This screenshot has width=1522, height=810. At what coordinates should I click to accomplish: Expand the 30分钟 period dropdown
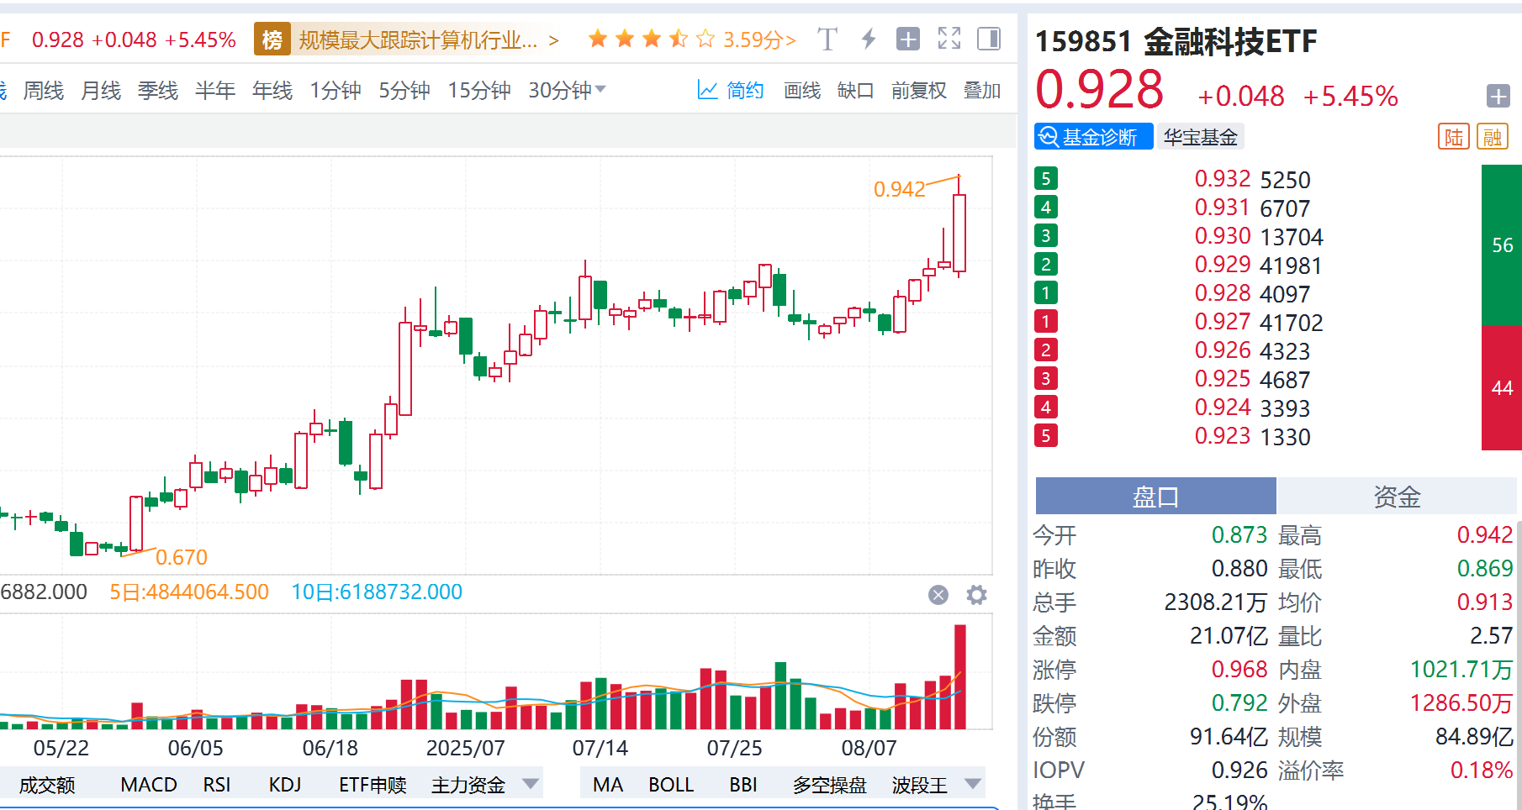click(600, 90)
